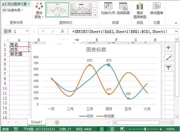180x132 pixels.
Task: Select column A header
Action: pyautogui.click(x=19, y=40)
